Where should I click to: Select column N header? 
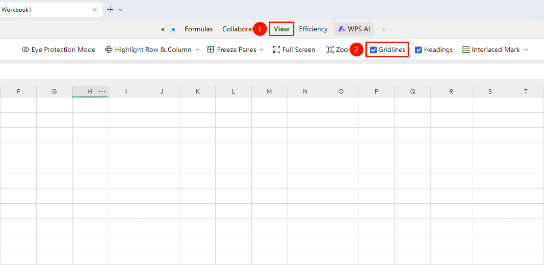(305, 92)
